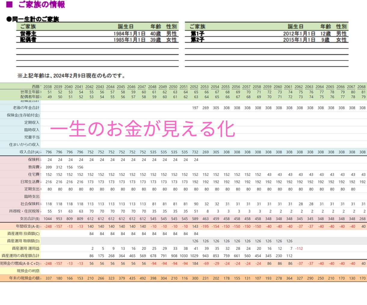Screen dimensions: 367x305
Task: Click the 732 total income cell
Action: pos(195,152)
